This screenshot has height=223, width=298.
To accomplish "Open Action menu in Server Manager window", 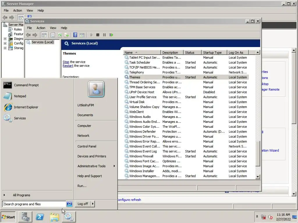I will point(17,10).
